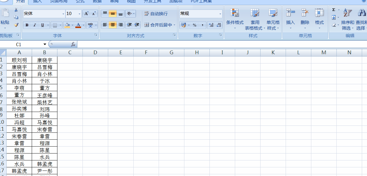Screen dimensions: 367x176
Task: Toggle left text alignment
Action: (105, 25)
